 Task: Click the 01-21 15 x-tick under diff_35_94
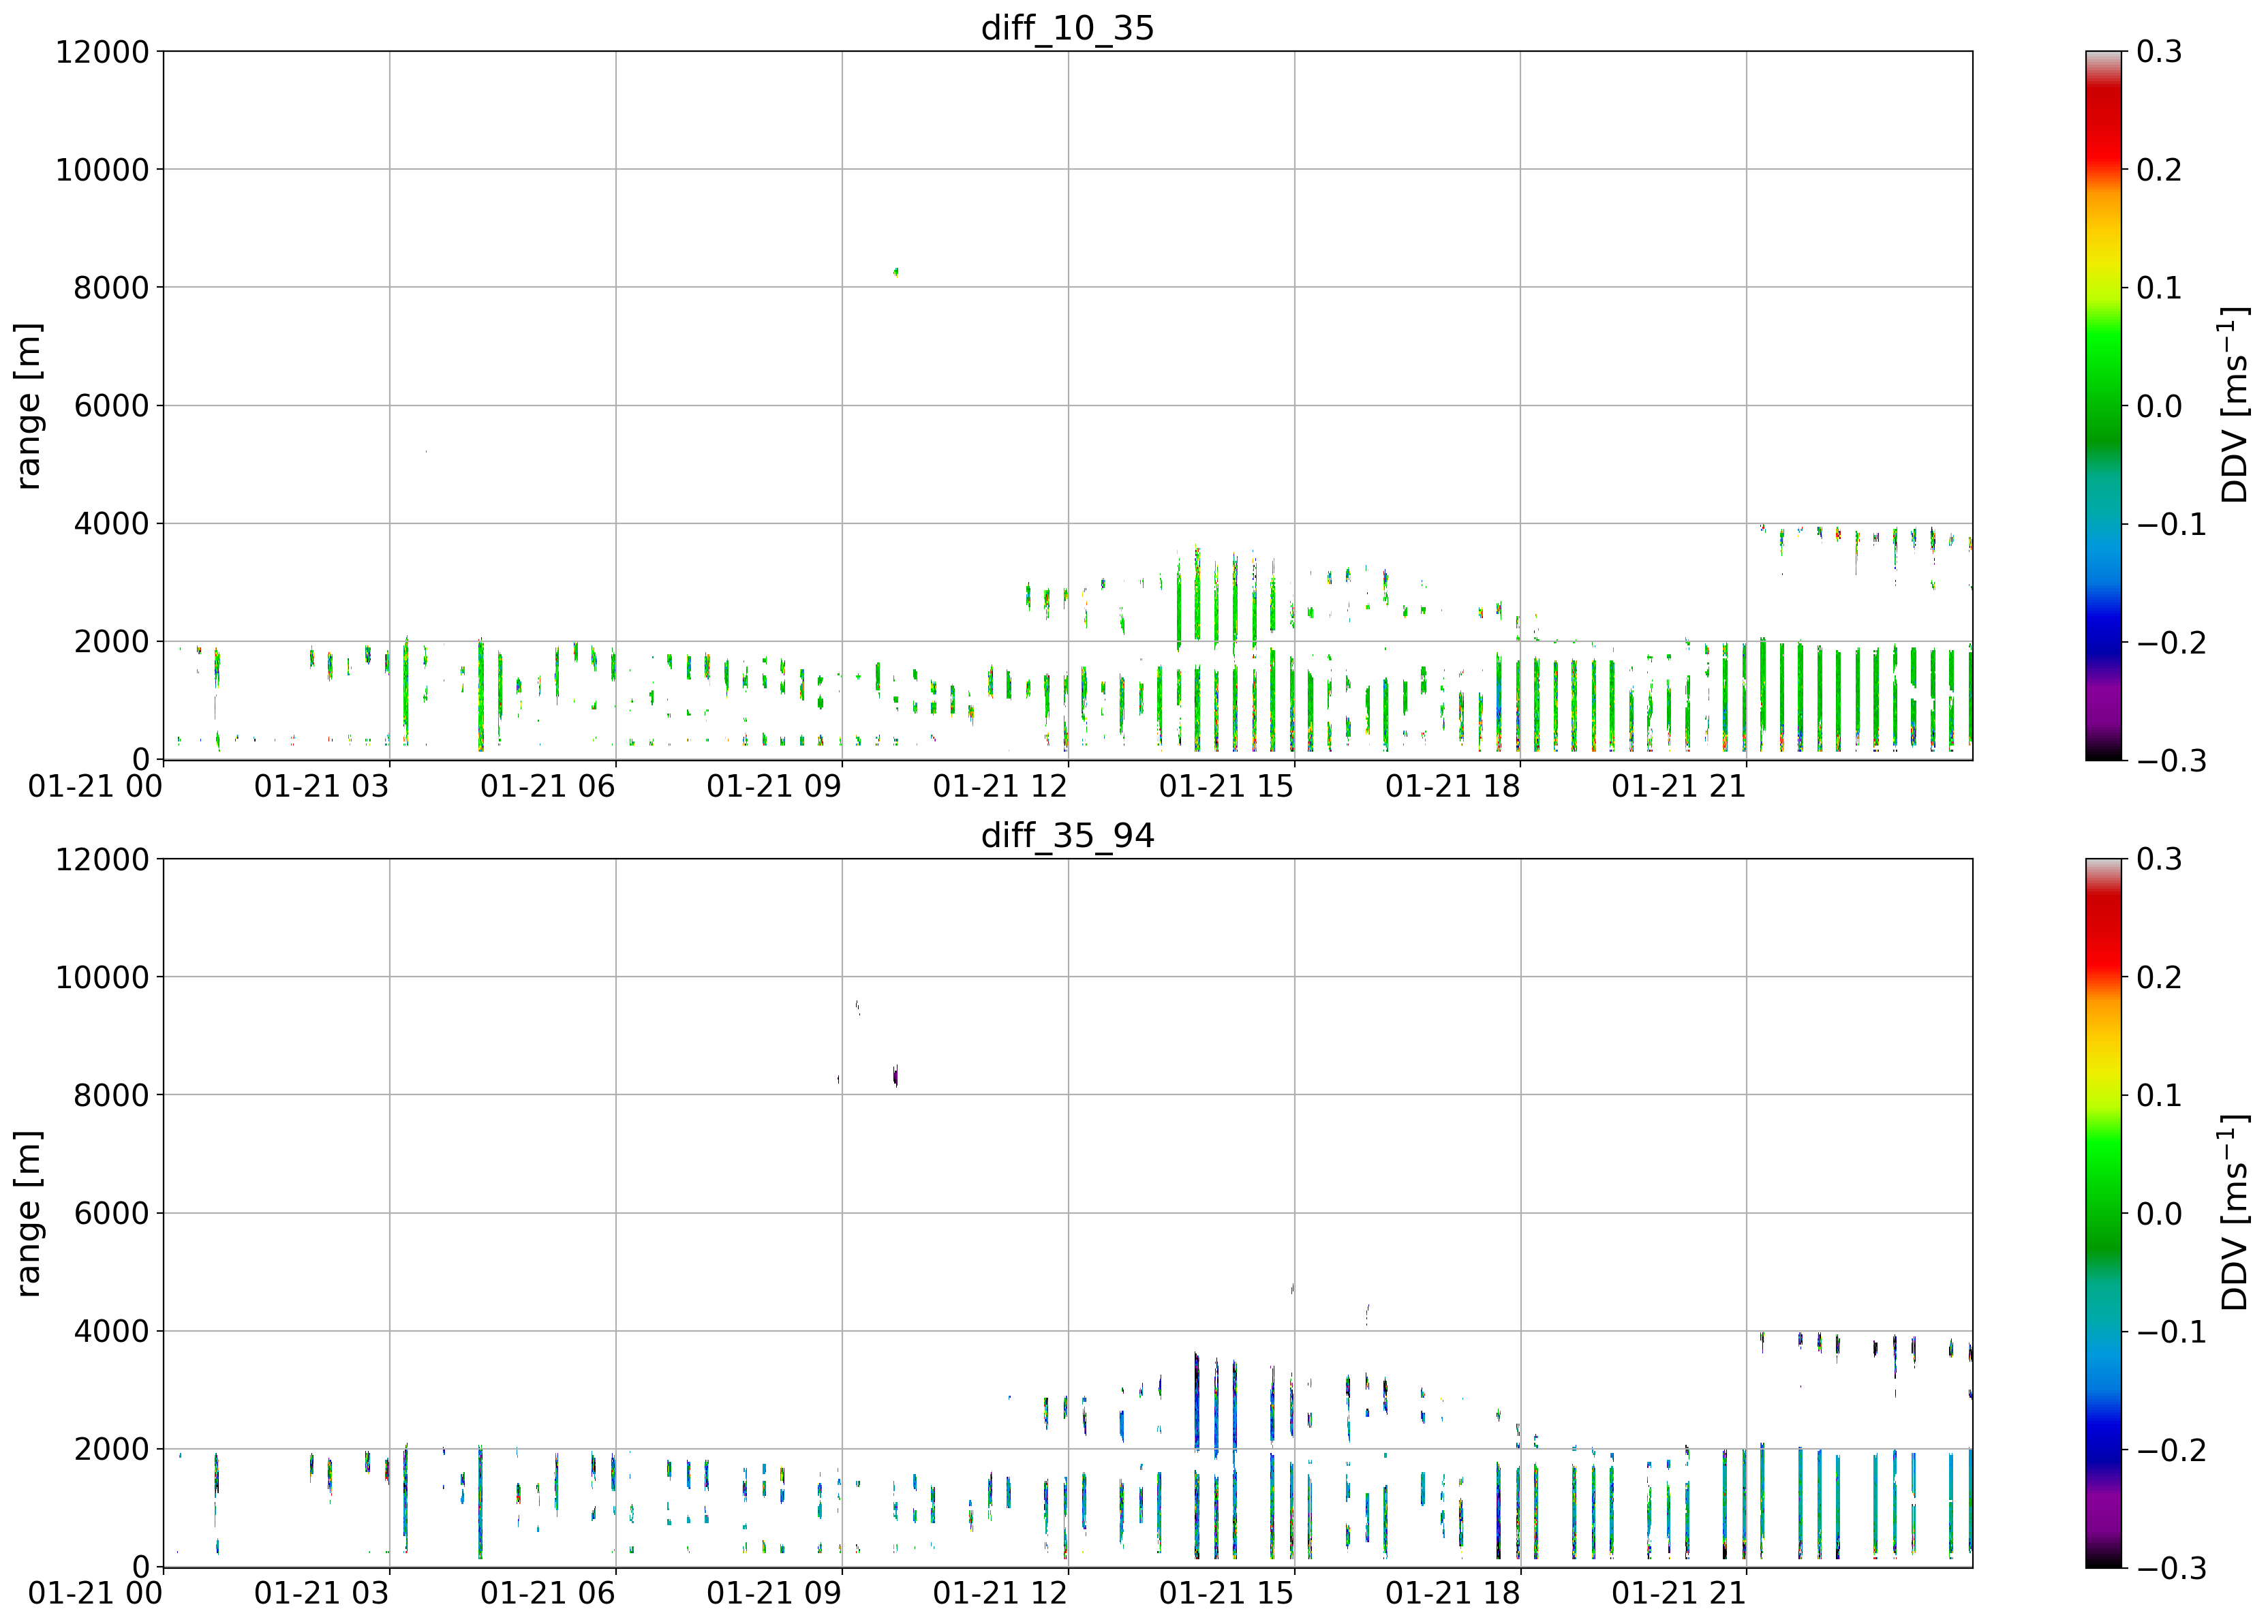1226,1593
